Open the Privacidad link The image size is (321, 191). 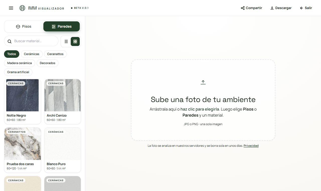click(251, 146)
